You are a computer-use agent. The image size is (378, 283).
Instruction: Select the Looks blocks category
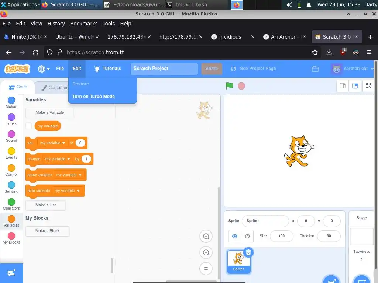(x=11, y=120)
